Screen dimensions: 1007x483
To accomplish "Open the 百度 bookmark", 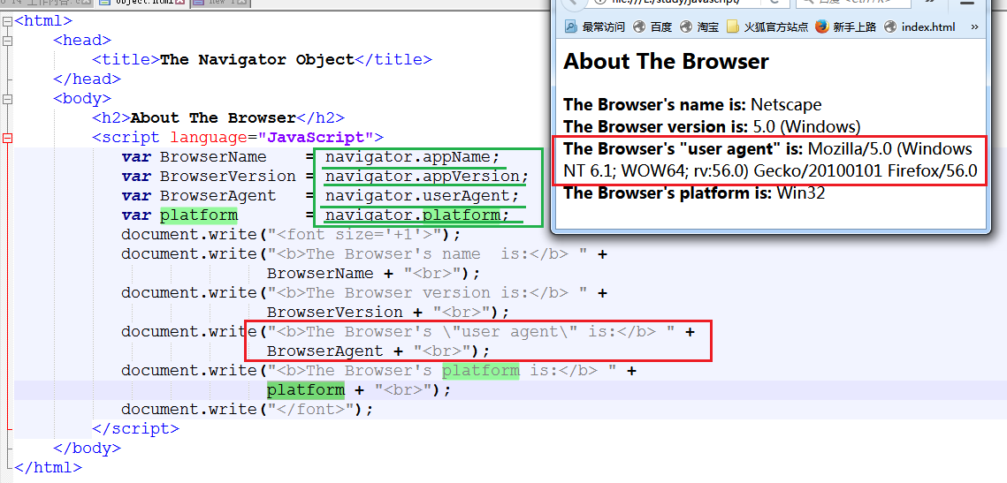I will point(652,27).
